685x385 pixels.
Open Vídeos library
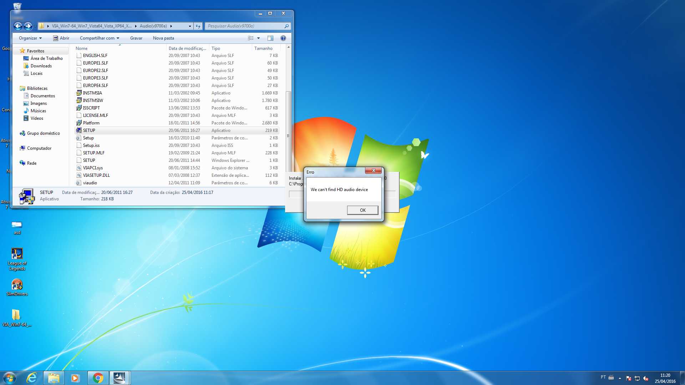coord(37,118)
